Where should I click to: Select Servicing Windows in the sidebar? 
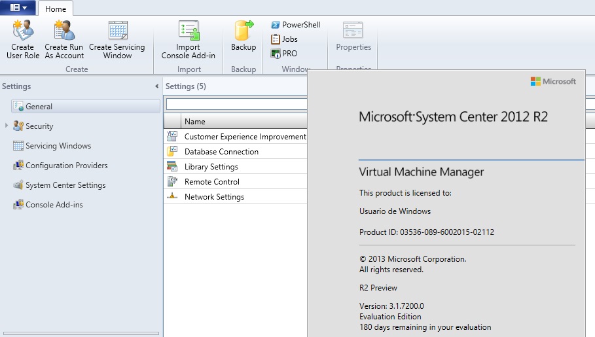pyautogui.click(x=58, y=146)
